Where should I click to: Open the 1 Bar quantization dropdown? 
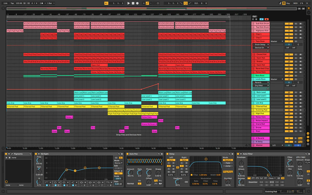[50, 3]
